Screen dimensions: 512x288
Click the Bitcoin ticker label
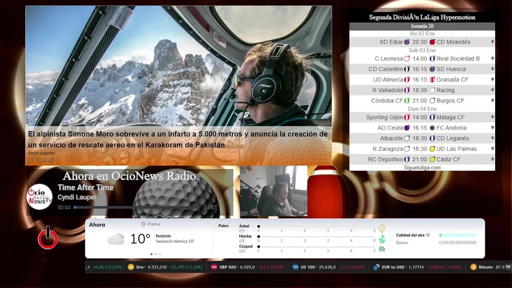[486, 267]
